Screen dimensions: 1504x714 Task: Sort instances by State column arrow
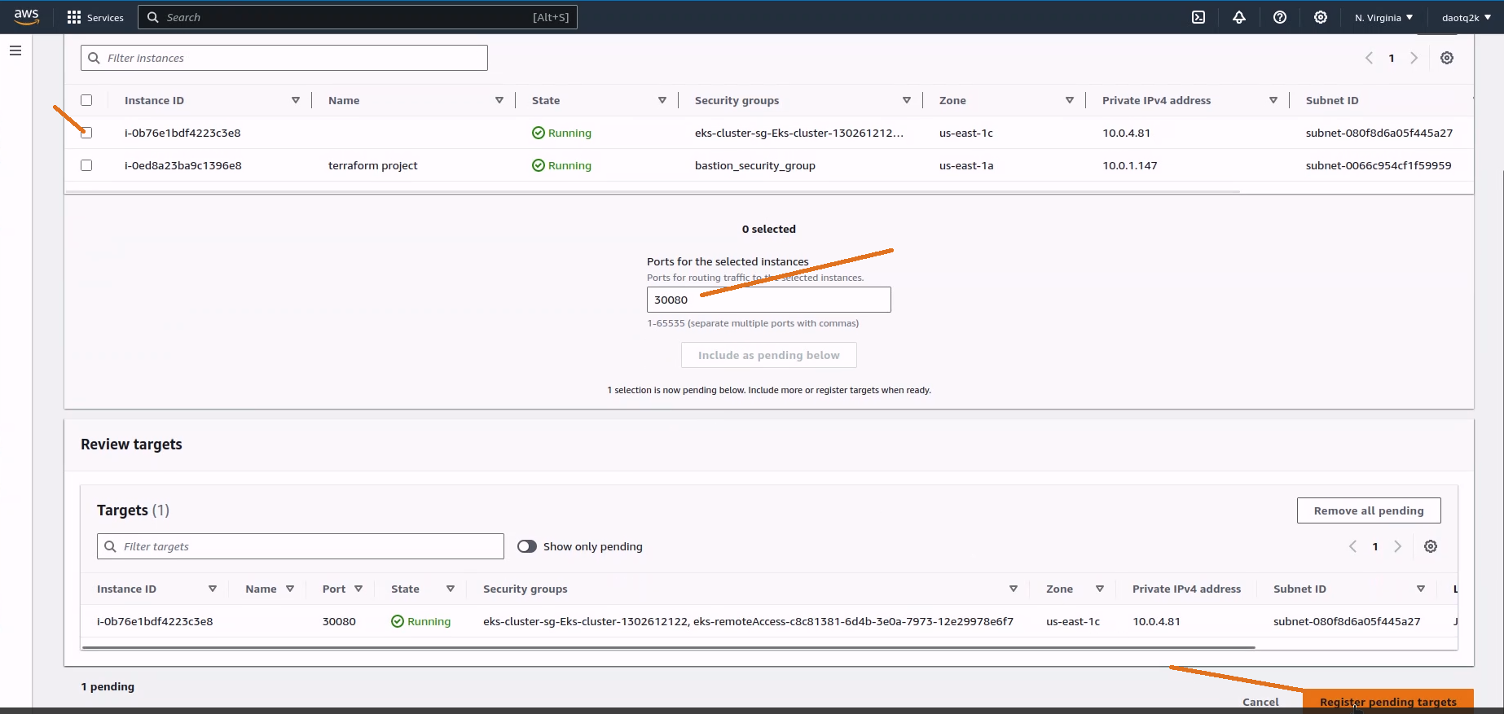click(x=662, y=100)
